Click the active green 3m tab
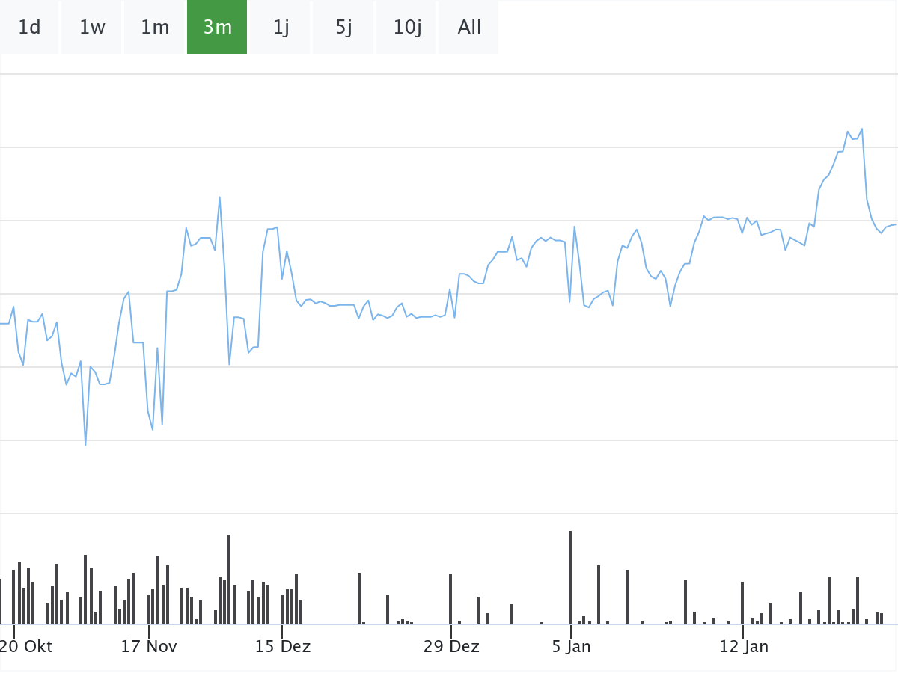The width and height of the screenshot is (898, 673). tap(217, 28)
